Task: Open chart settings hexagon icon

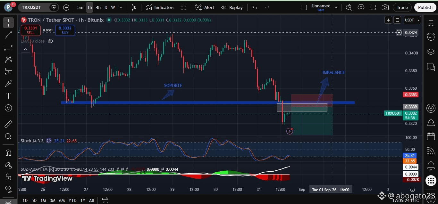Action: click(x=361, y=7)
